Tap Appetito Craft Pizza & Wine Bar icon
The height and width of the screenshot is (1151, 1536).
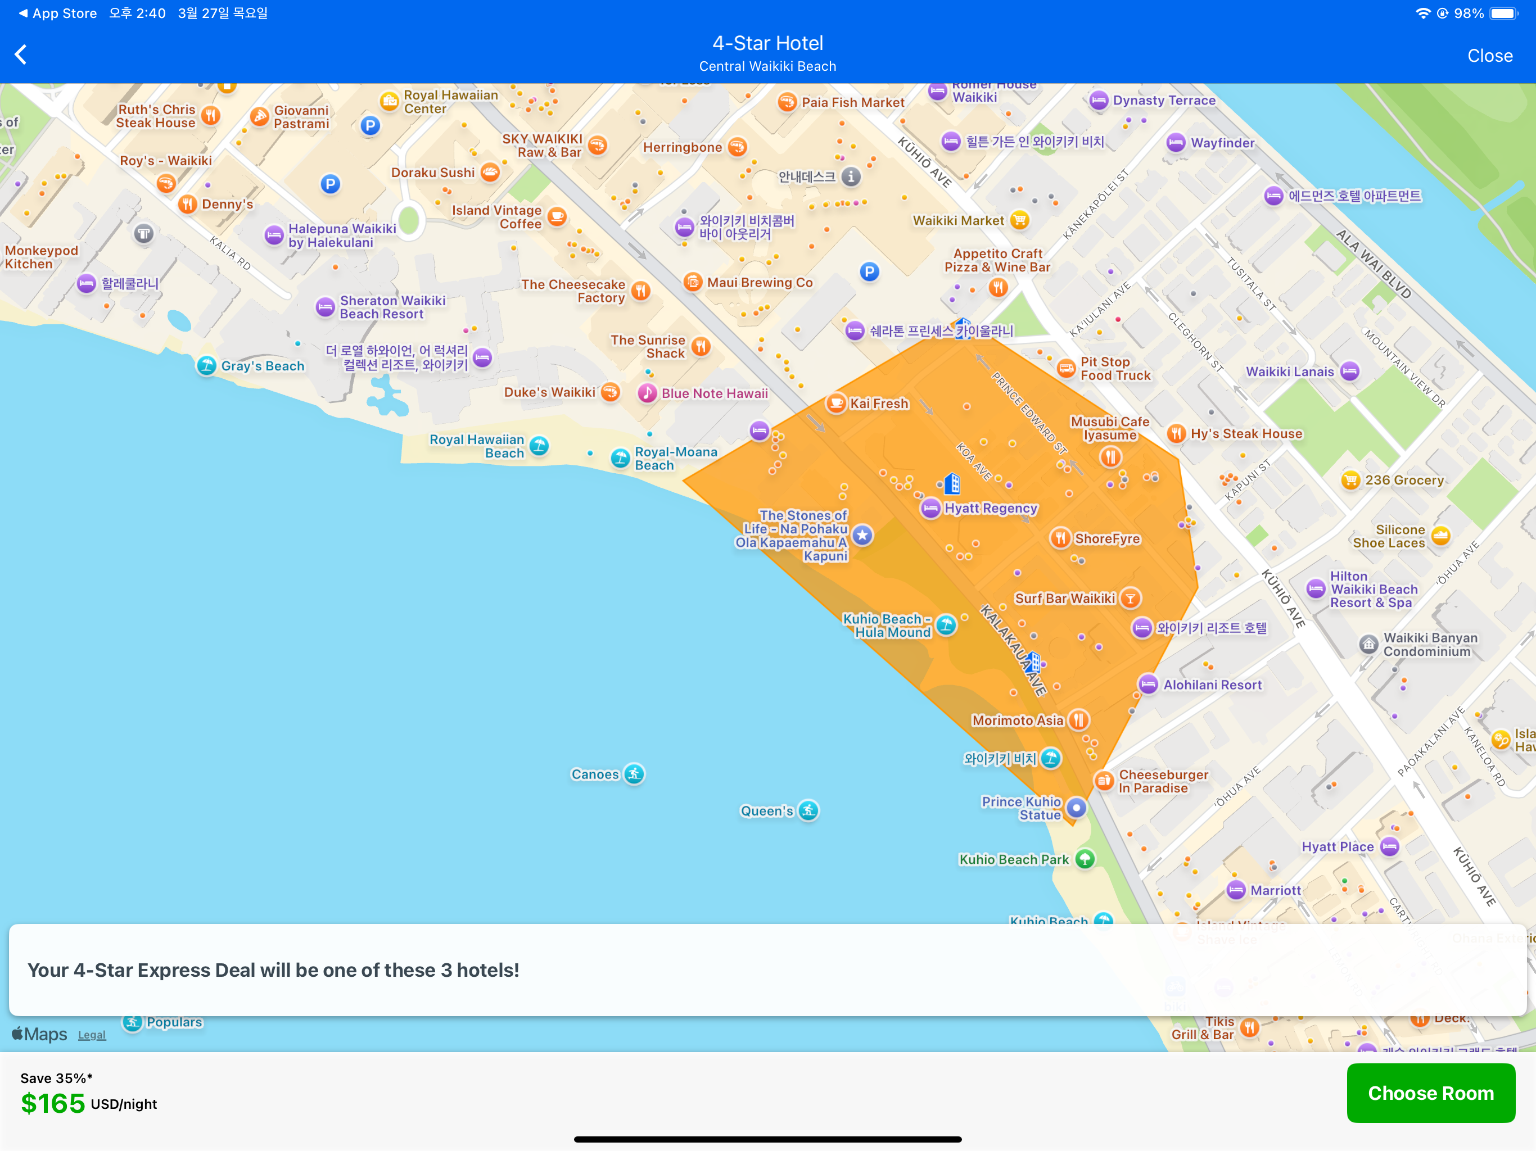click(x=998, y=287)
